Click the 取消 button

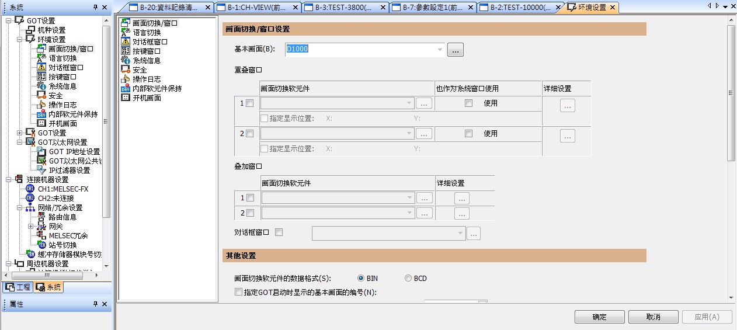click(653, 317)
